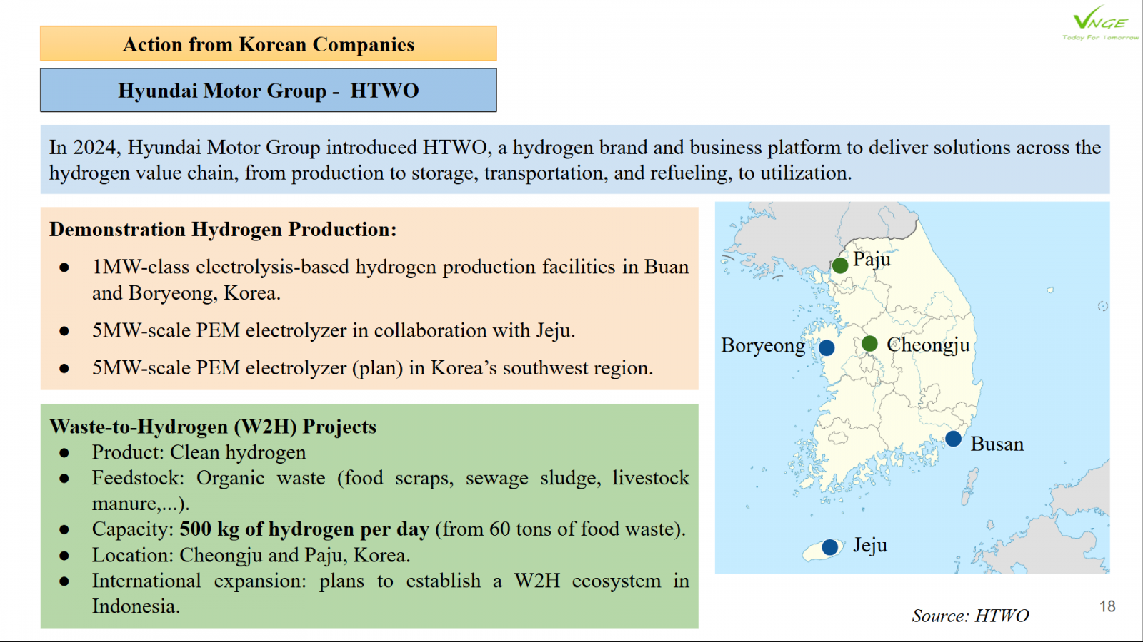
Task: Select the 'Demonstration Hydrogen Production:' heading
Action: (223, 230)
